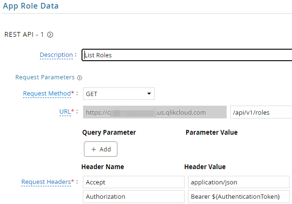
Task: Collapse the REST API - 1 section arrow icon
Action: (x=50, y=35)
